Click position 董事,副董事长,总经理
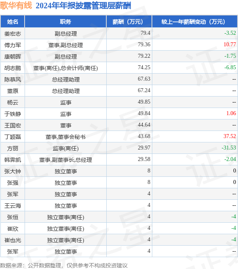The image size is (238, 269). click(x=65, y=160)
